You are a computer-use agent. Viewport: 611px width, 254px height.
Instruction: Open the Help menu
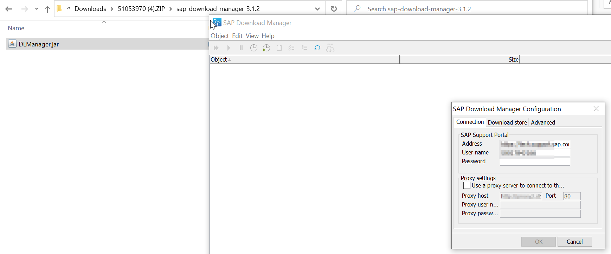[268, 36]
